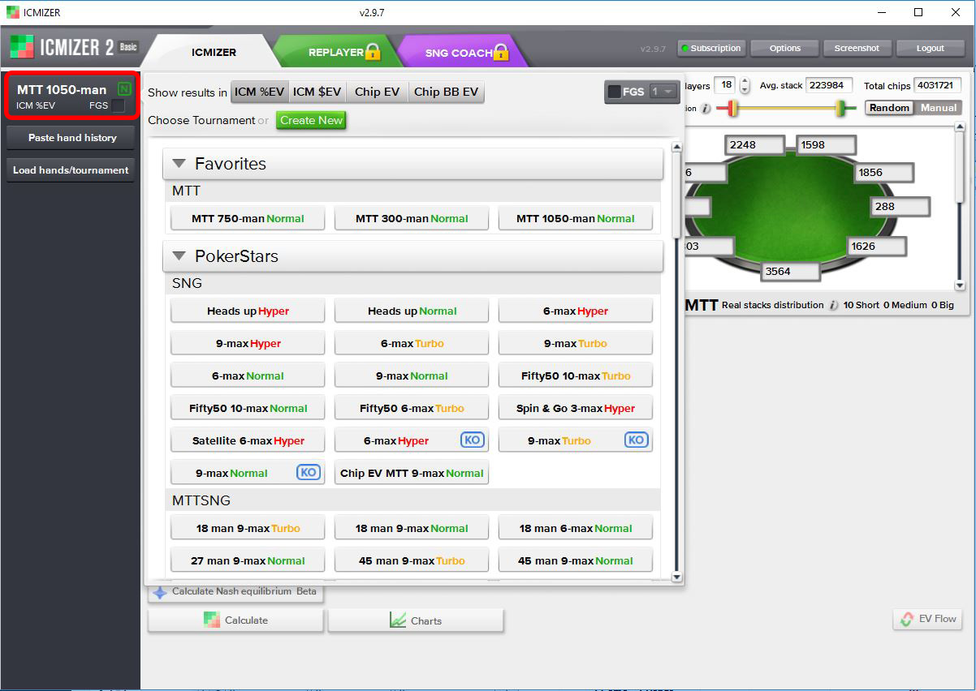Select Fifty50 10-max Normal
This screenshot has width=976, height=691.
coord(248,408)
